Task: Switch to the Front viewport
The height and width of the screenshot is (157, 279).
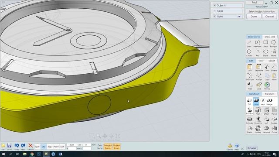Action: (x=56, y=147)
